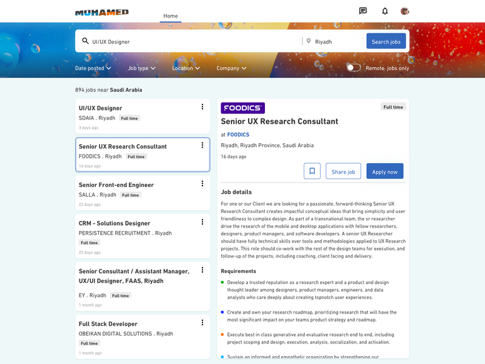485x364 pixels.
Task: Open the UI/UX Designer job at SDAIA
Action: pos(142,116)
